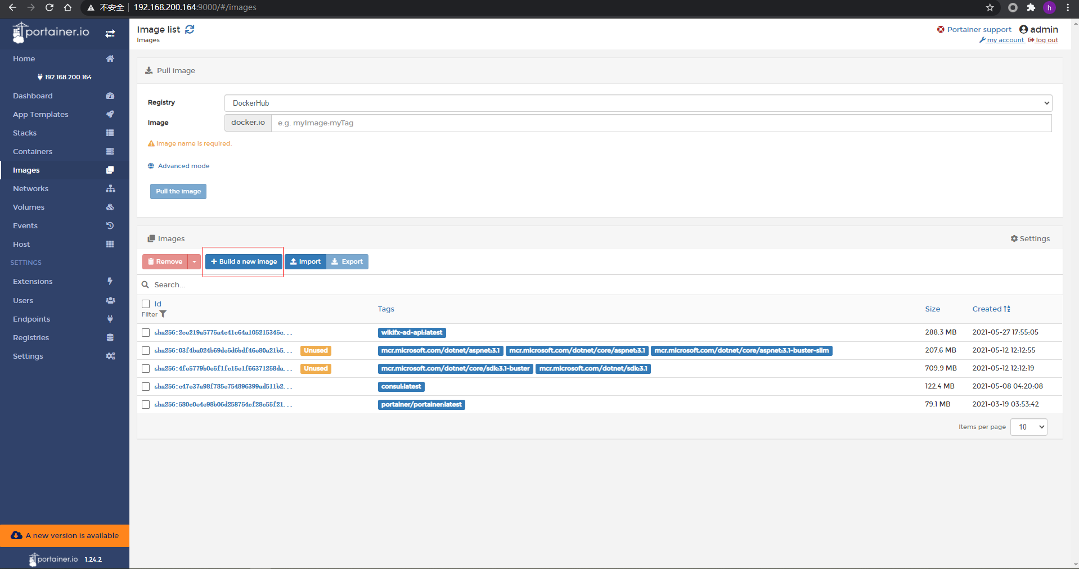Click the refresh icon next to Image list

click(x=190, y=29)
